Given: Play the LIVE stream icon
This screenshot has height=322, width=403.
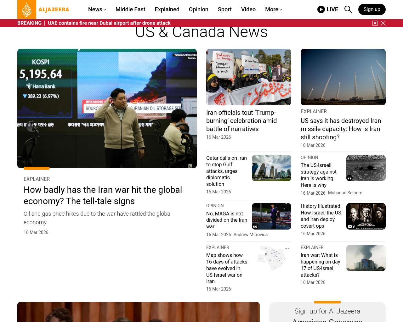Looking at the screenshot, I should [321, 9].
